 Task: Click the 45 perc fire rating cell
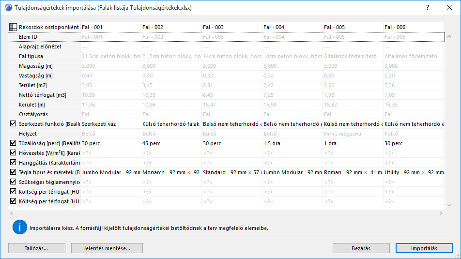171,143
